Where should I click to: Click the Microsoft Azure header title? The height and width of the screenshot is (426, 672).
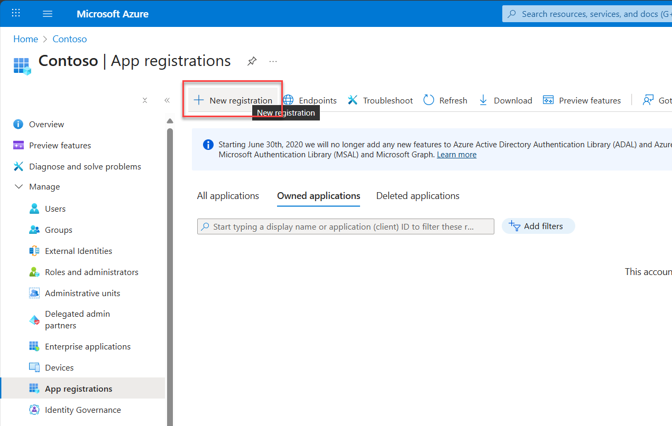click(113, 14)
